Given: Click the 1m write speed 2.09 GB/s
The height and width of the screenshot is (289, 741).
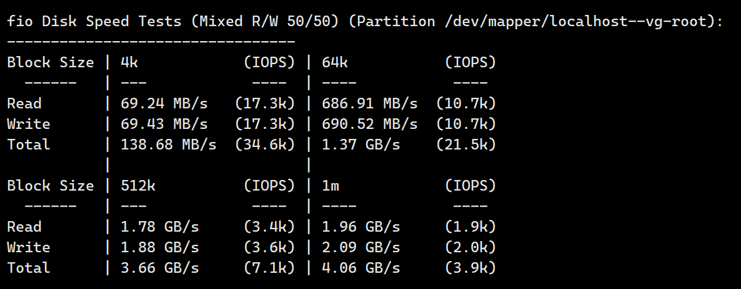Looking at the screenshot, I should click(x=361, y=248).
